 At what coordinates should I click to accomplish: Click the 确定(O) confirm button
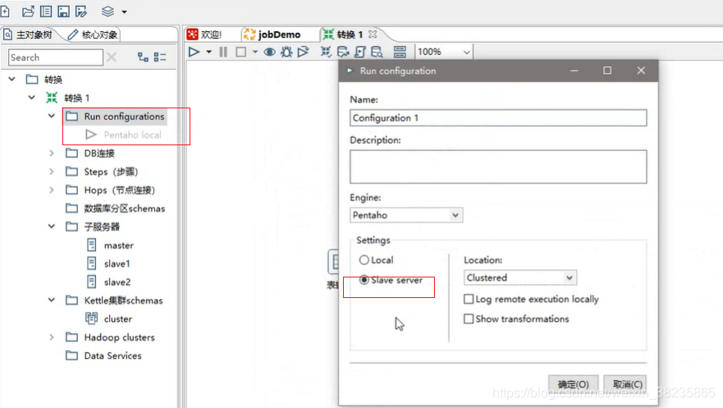pos(573,384)
